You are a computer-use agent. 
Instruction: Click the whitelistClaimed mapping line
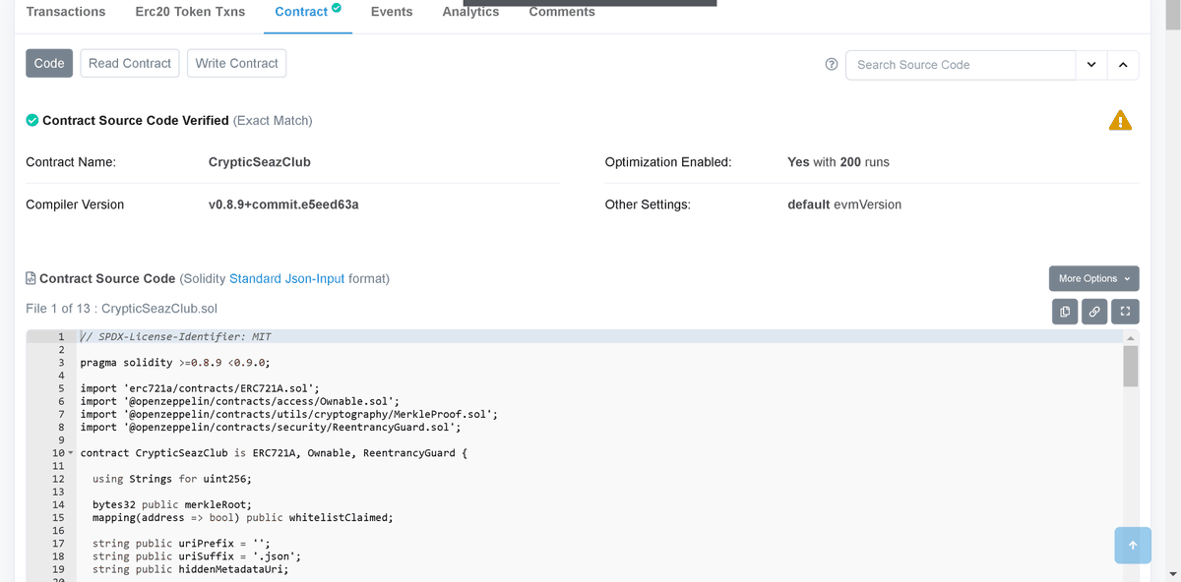coord(243,517)
